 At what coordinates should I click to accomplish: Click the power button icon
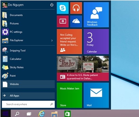point(52,5)
